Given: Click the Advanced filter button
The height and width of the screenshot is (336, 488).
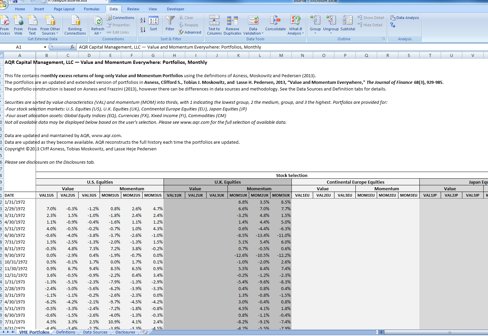Looking at the screenshot, I should tap(190, 32).
